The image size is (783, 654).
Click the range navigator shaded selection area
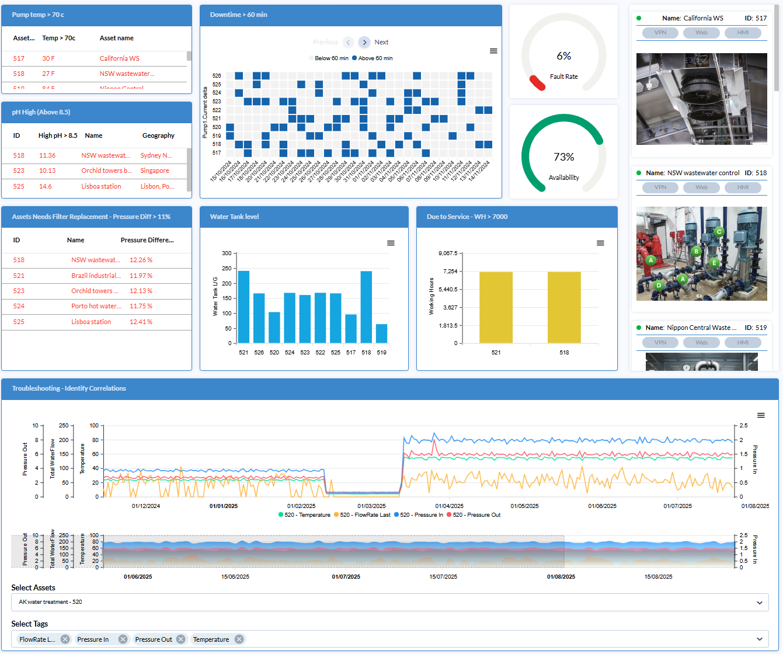[x=334, y=551]
